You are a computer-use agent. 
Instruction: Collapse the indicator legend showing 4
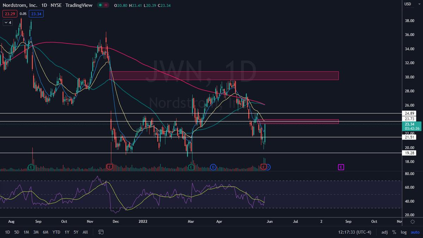click(7, 23)
